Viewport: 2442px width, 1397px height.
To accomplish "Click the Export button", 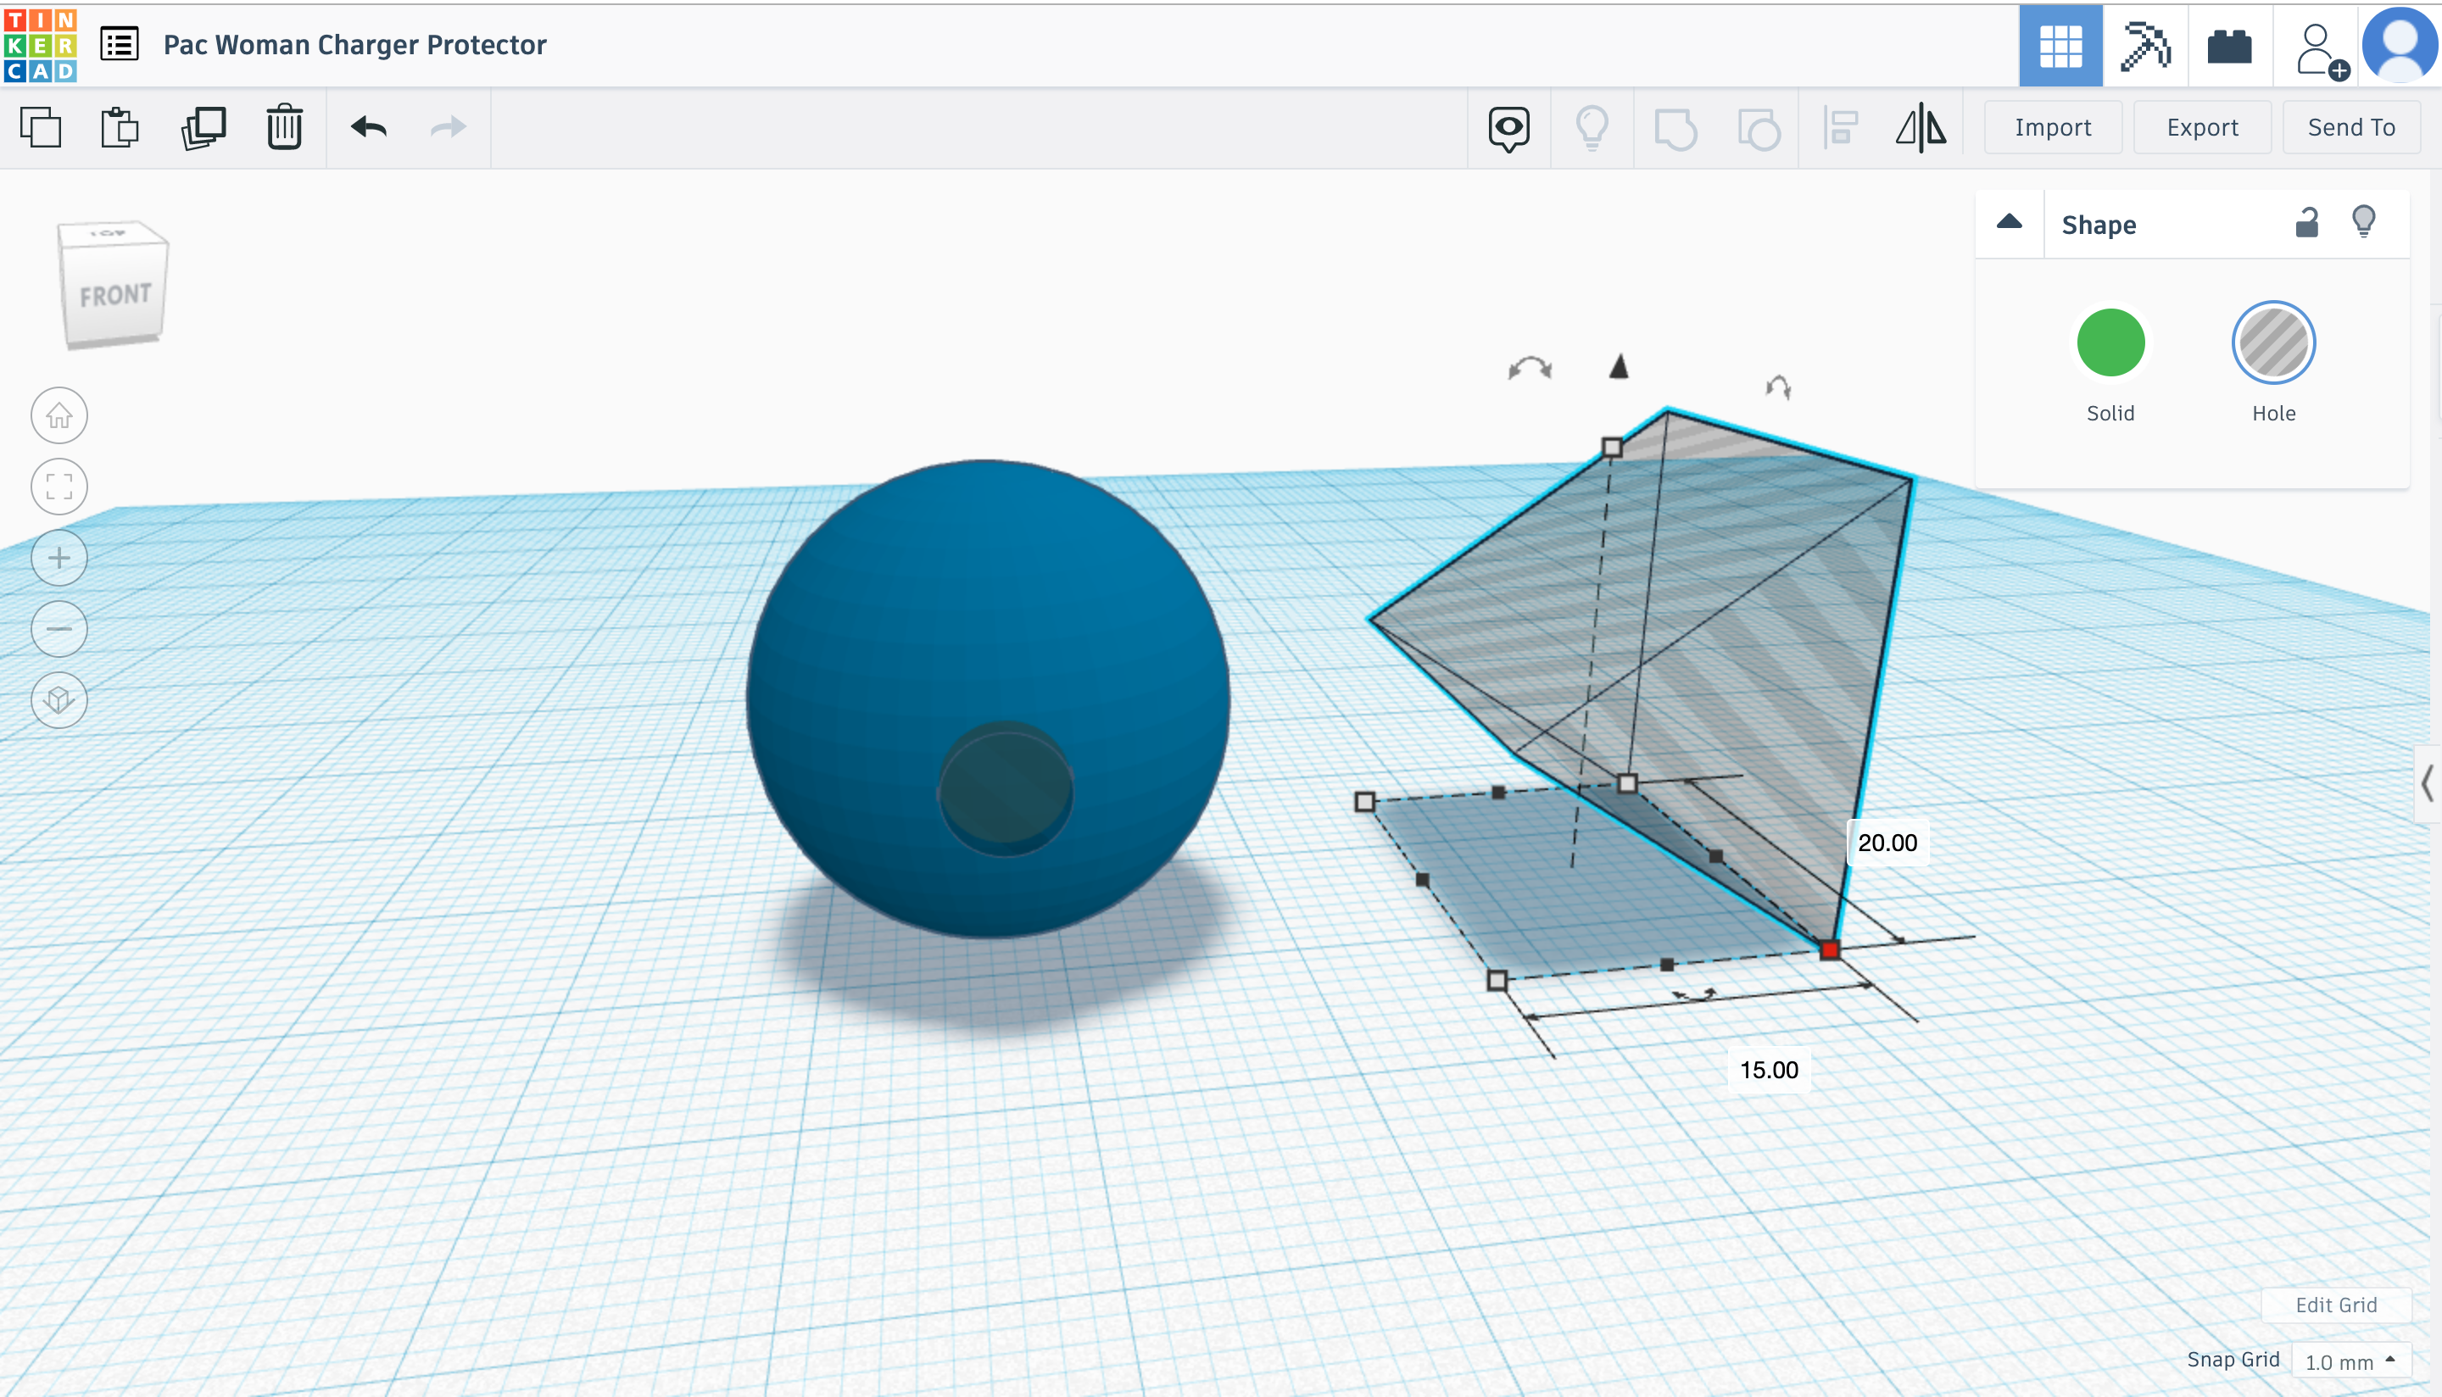I will (x=2201, y=128).
